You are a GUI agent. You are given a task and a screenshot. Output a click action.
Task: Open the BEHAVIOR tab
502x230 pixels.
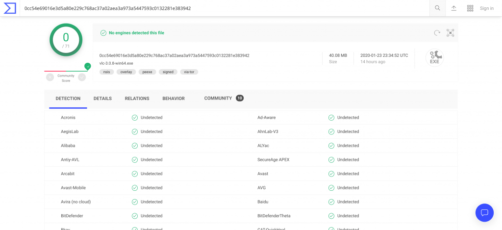click(x=174, y=99)
